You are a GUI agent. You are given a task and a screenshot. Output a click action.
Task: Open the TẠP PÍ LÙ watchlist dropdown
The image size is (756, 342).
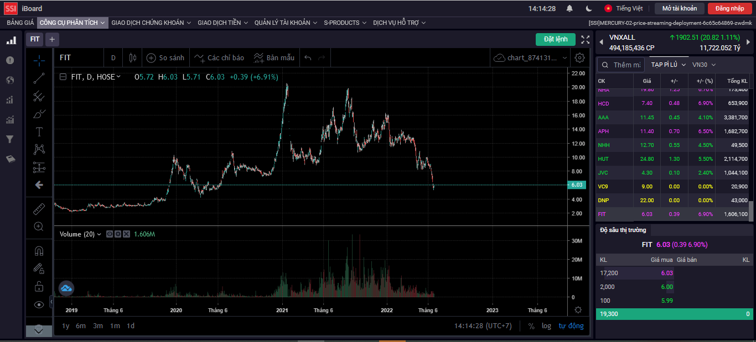coord(669,65)
